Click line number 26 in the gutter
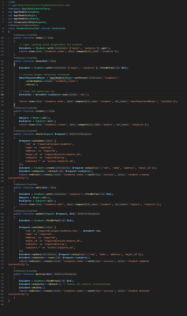The height and width of the screenshot is (316, 187). click(2, 94)
